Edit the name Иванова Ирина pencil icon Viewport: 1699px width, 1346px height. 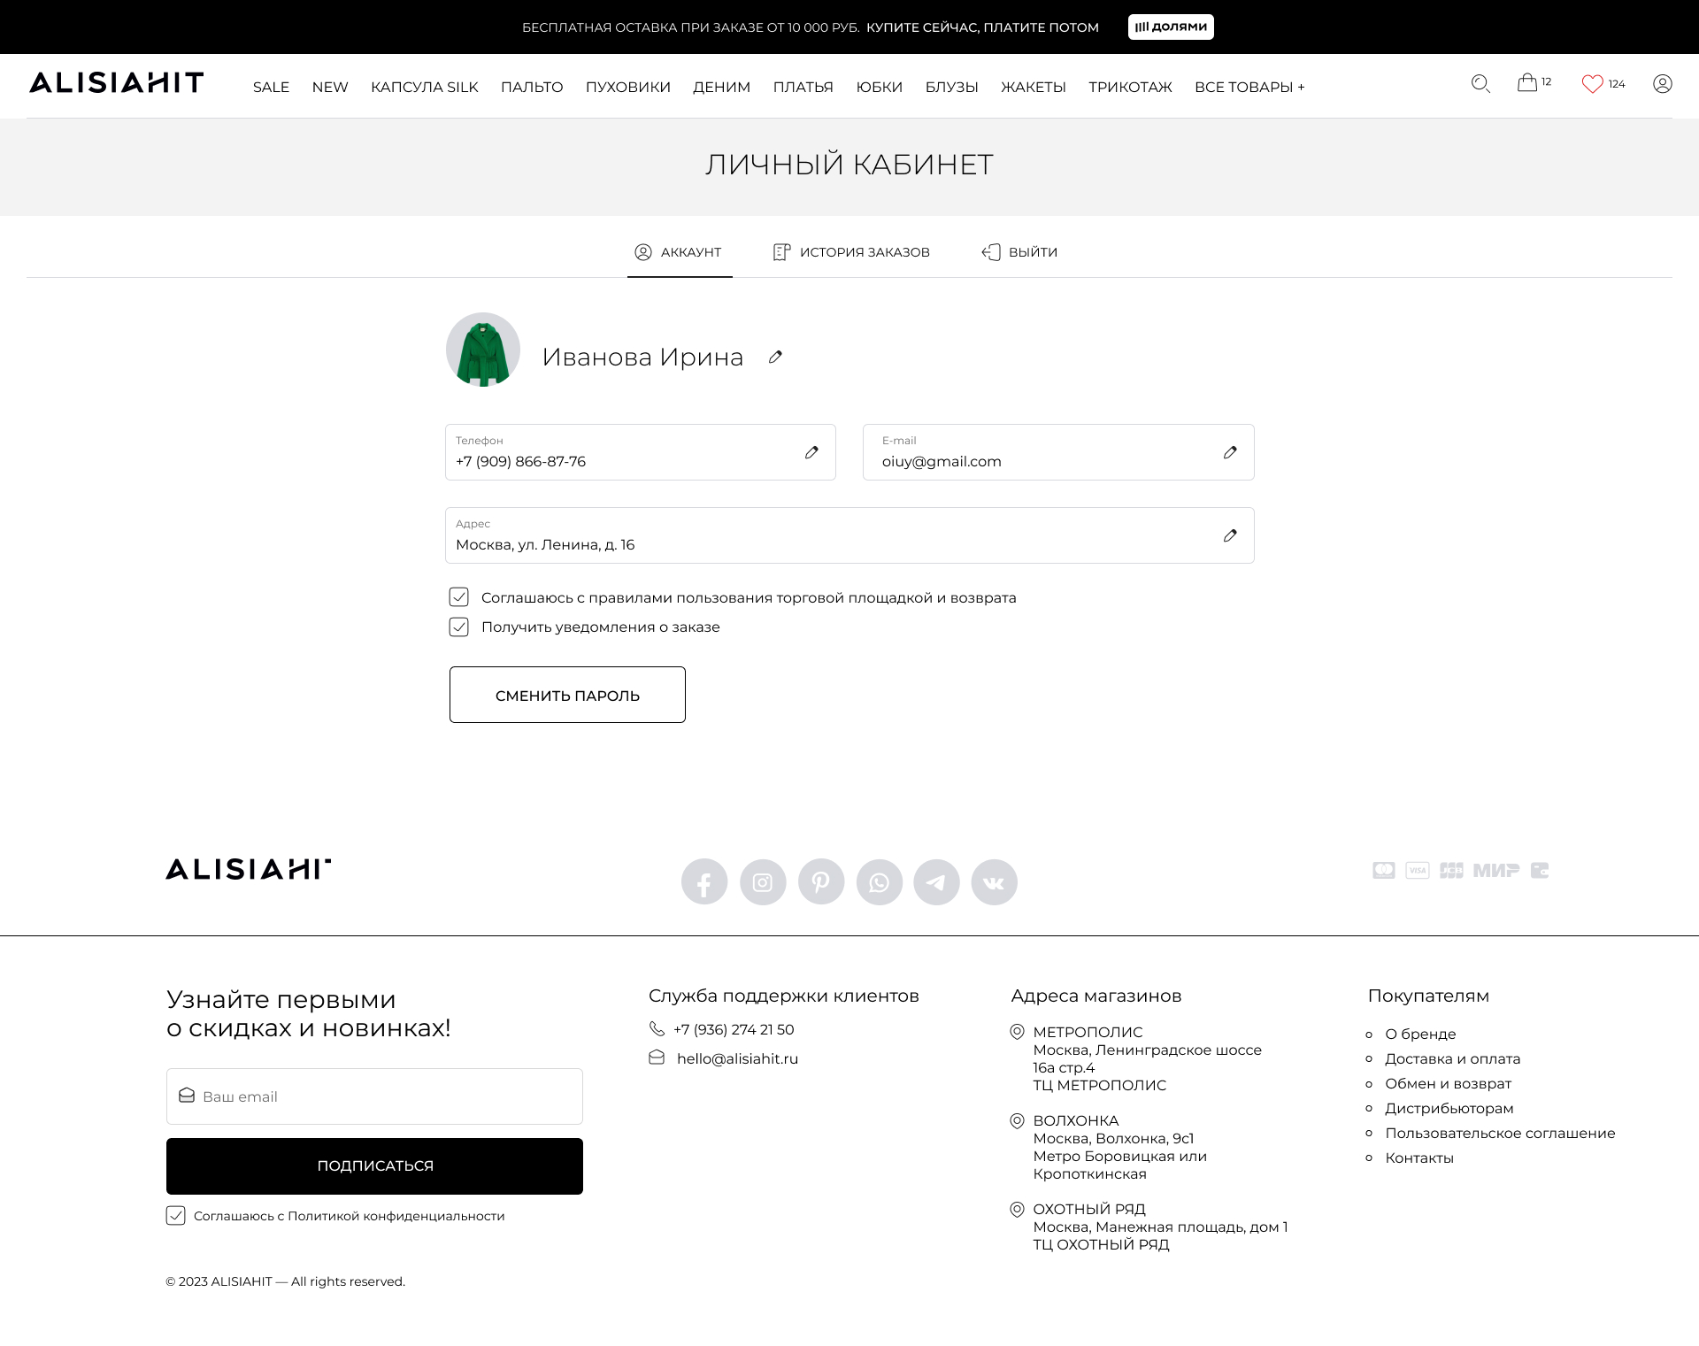click(x=775, y=357)
